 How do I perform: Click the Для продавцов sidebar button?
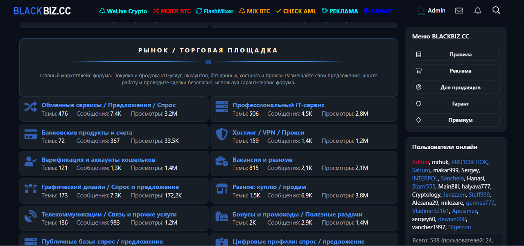coord(456,87)
